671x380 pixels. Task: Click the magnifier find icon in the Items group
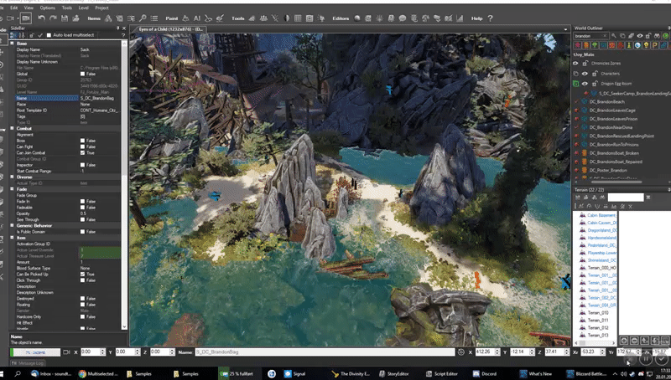(x=143, y=18)
